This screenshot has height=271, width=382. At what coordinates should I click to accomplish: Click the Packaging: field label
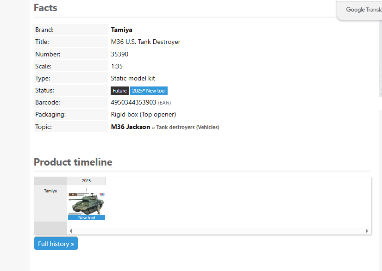50,114
